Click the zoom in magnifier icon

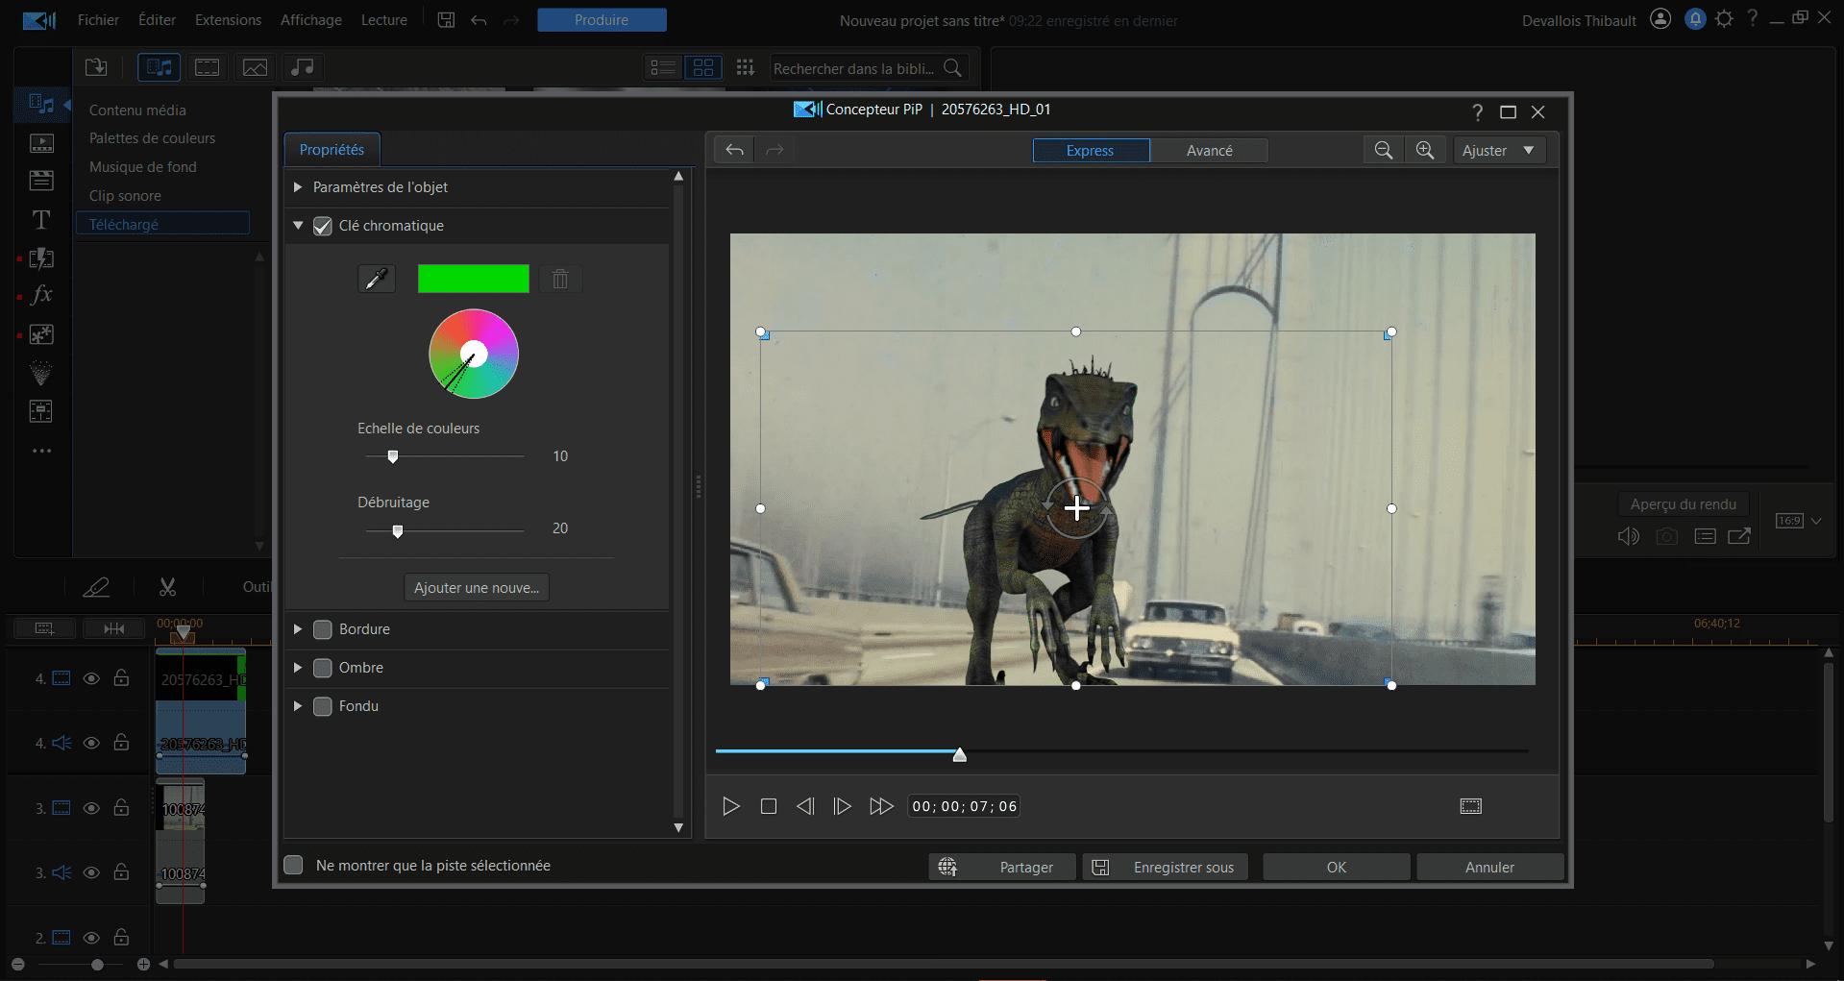click(1424, 150)
